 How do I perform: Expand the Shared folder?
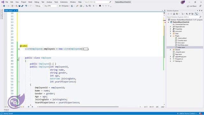tap(171, 50)
